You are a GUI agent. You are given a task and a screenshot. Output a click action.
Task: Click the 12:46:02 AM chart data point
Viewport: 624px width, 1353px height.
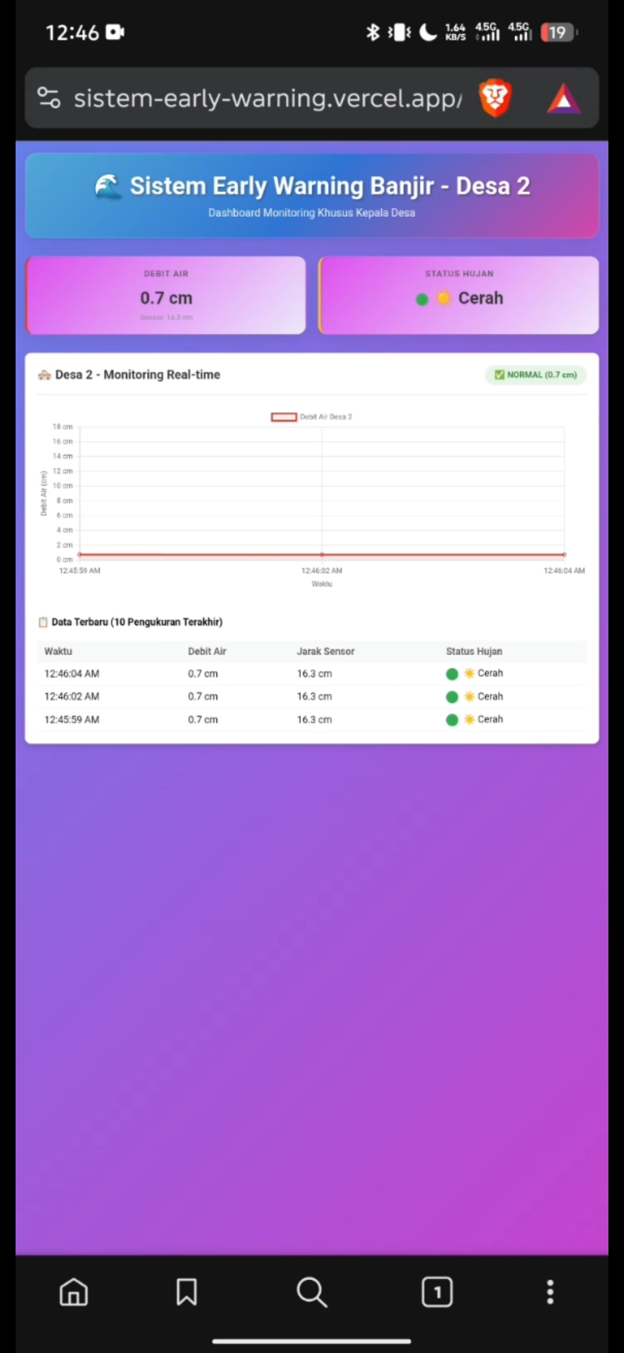click(322, 554)
